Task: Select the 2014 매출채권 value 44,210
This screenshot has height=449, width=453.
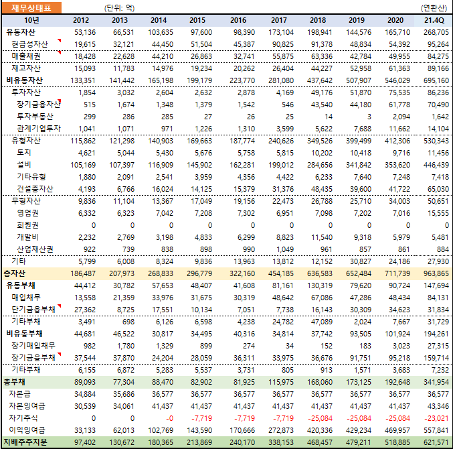Action: (x=163, y=56)
